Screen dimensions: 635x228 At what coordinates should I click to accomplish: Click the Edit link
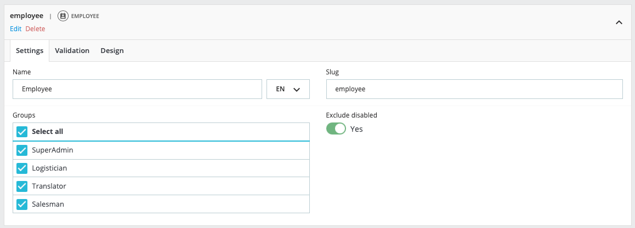point(15,29)
